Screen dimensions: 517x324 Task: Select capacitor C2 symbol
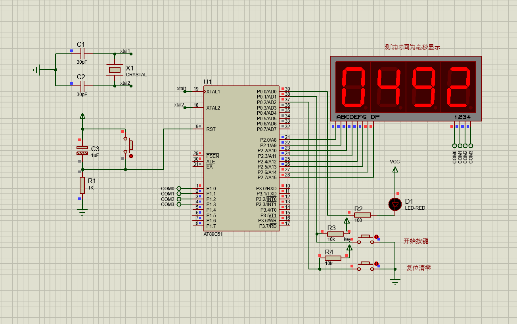[x=82, y=85]
